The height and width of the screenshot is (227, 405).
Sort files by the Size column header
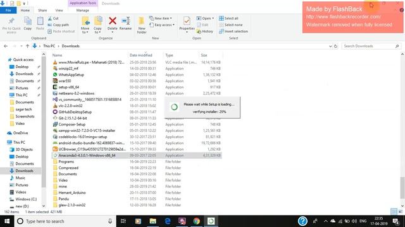pos(204,55)
